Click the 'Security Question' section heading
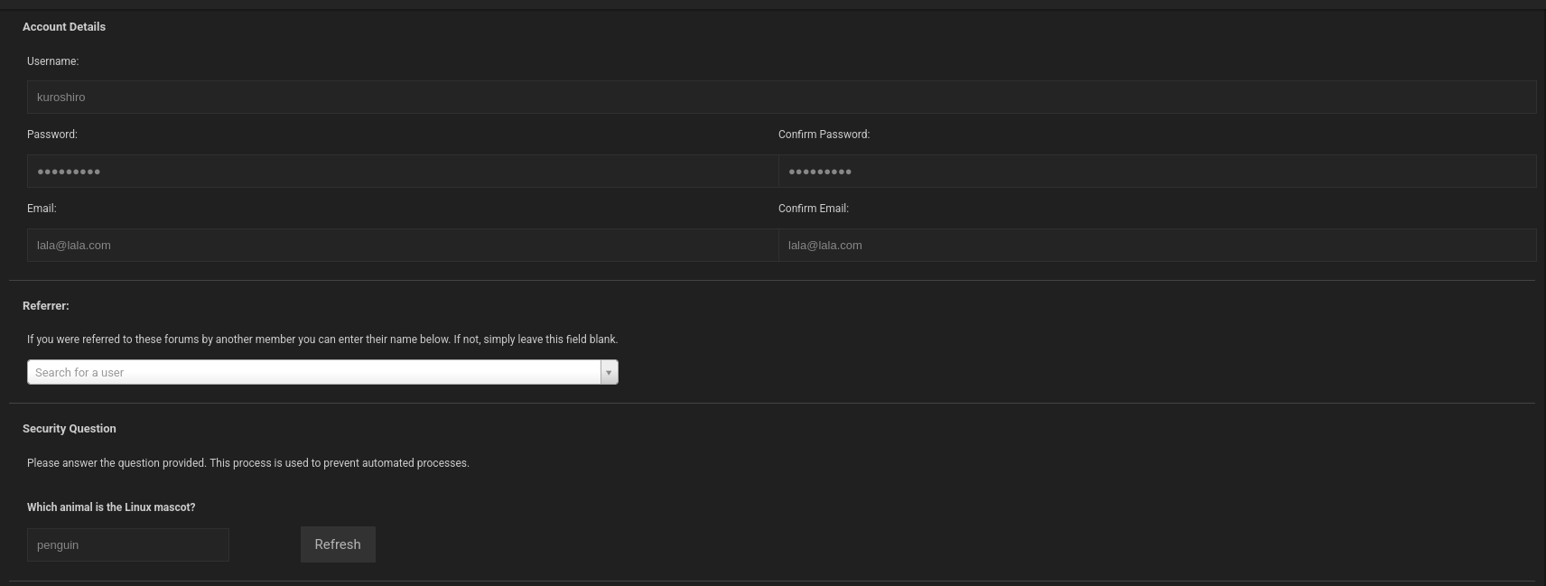Image resolution: width=1546 pixels, height=586 pixels. click(x=70, y=429)
